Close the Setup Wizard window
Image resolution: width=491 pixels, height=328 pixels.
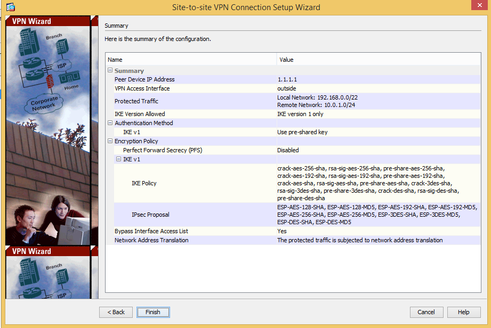click(x=479, y=5)
